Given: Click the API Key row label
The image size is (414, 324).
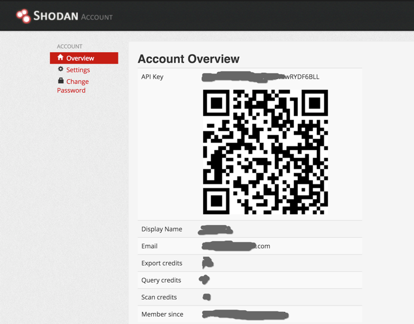Looking at the screenshot, I should [x=152, y=77].
